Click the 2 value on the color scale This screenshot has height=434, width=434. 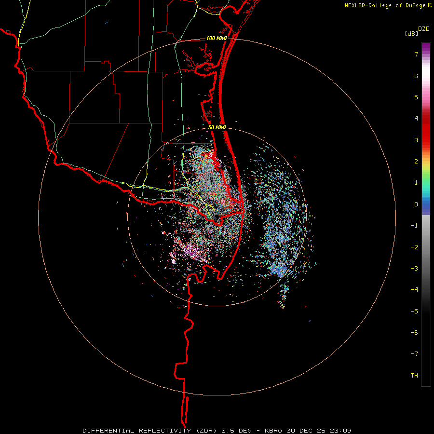(416, 162)
